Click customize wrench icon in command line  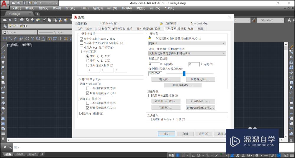tap(10, 147)
